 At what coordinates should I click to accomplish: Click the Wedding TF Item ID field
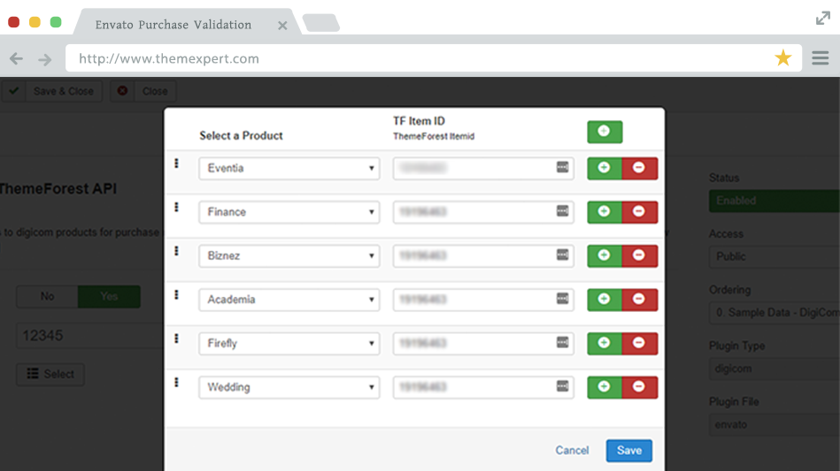coord(483,388)
